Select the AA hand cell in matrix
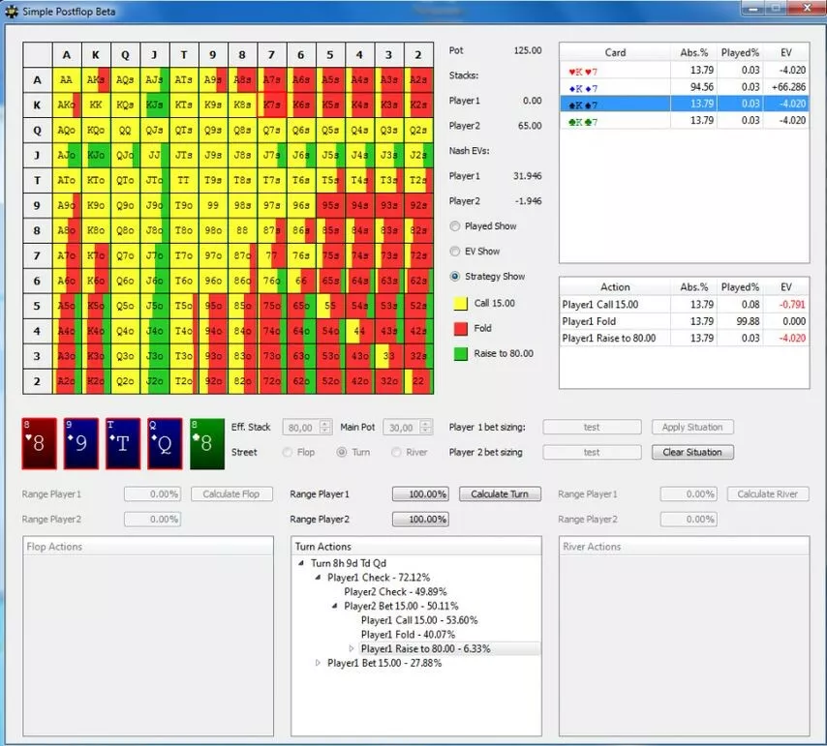This screenshot has width=827, height=746. pyautogui.click(x=67, y=80)
